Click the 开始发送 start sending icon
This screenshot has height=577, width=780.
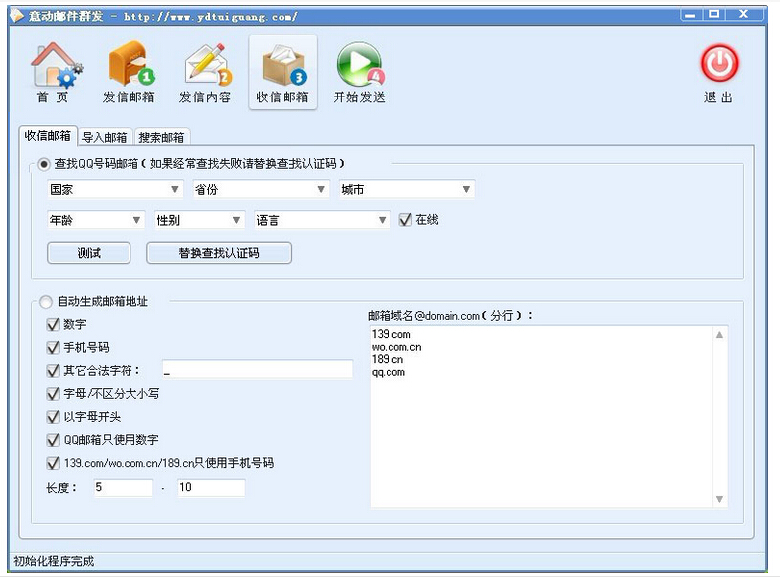(x=359, y=66)
